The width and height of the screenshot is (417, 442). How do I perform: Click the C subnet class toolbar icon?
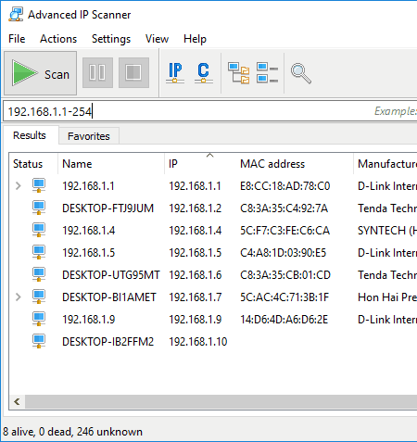point(203,73)
